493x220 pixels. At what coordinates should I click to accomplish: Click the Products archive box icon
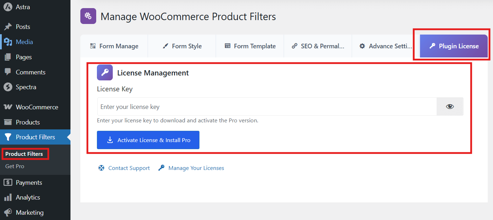coord(8,122)
